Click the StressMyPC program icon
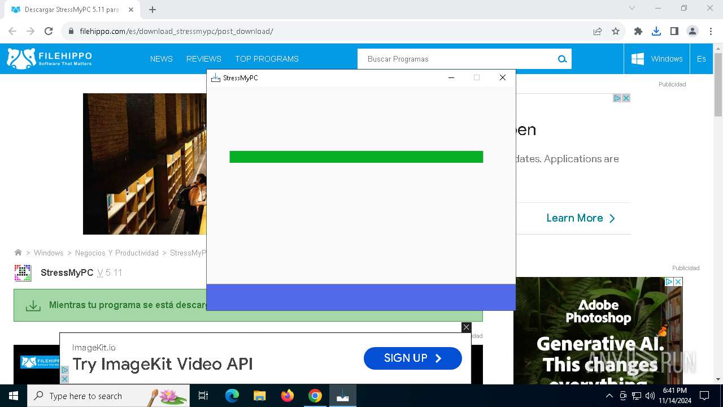The image size is (723, 407). pyautogui.click(x=23, y=272)
